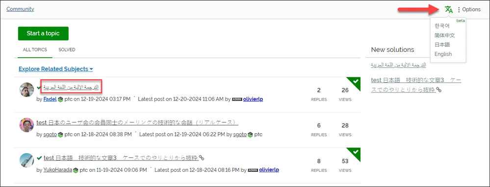Image resolution: width=490 pixels, height=187 pixels.
Task: Open sgoto's avatar picture
Action: pyautogui.click(x=26, y=125)
